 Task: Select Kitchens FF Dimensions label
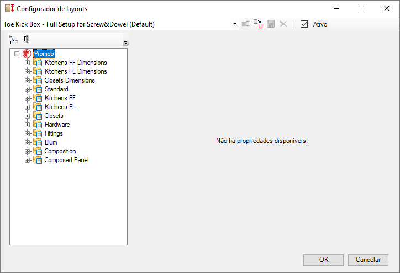76,63
